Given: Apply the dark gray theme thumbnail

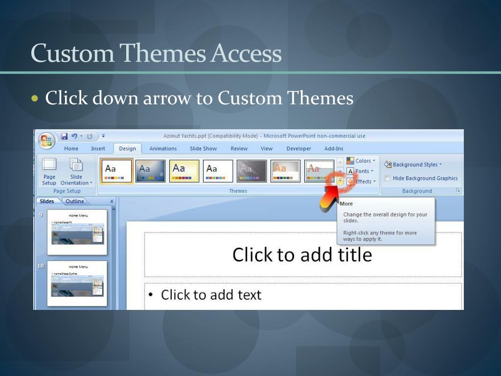Looking at the screenshot, I should pyautogui.click(x=252, y=171).
